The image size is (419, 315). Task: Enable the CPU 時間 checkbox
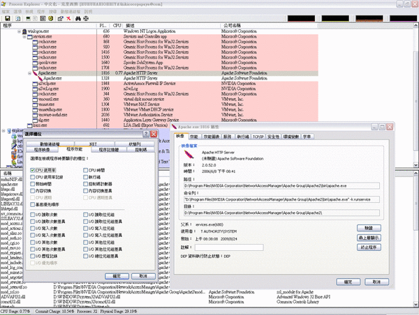click(85, 170)
